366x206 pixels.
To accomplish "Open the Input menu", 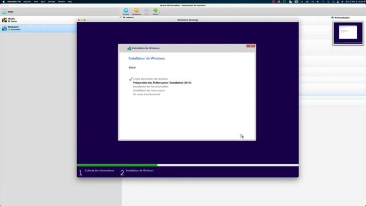I will click(43, 2).
